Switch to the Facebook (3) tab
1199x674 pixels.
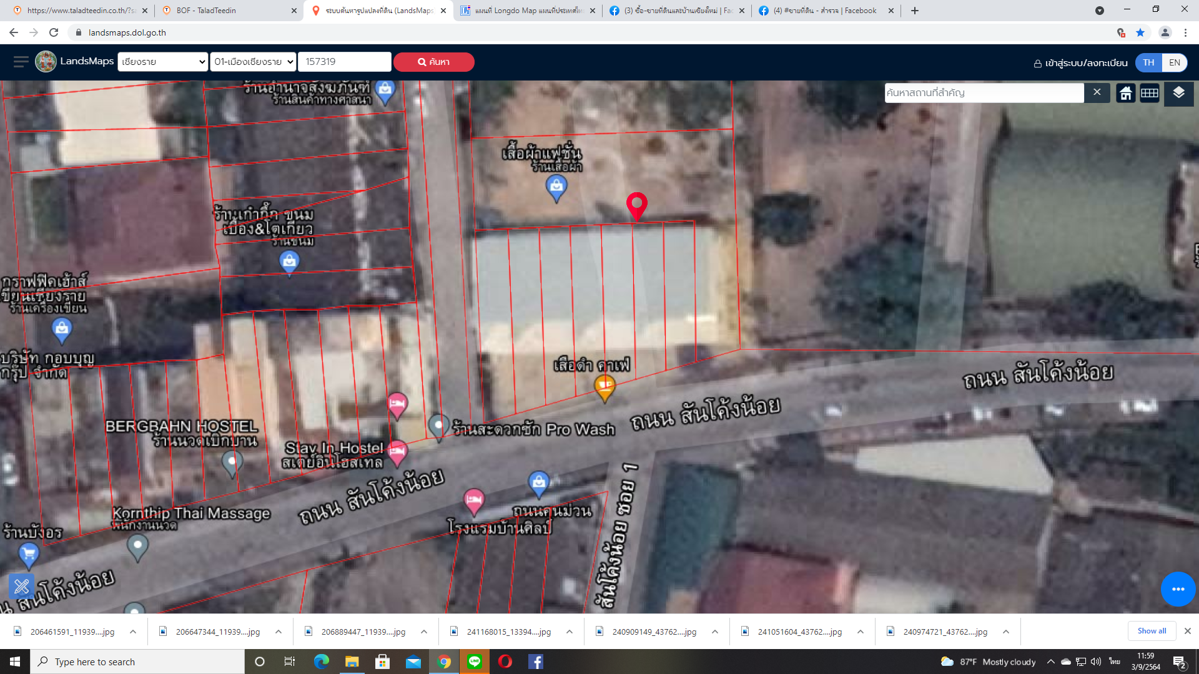click(x=677, y=11)
